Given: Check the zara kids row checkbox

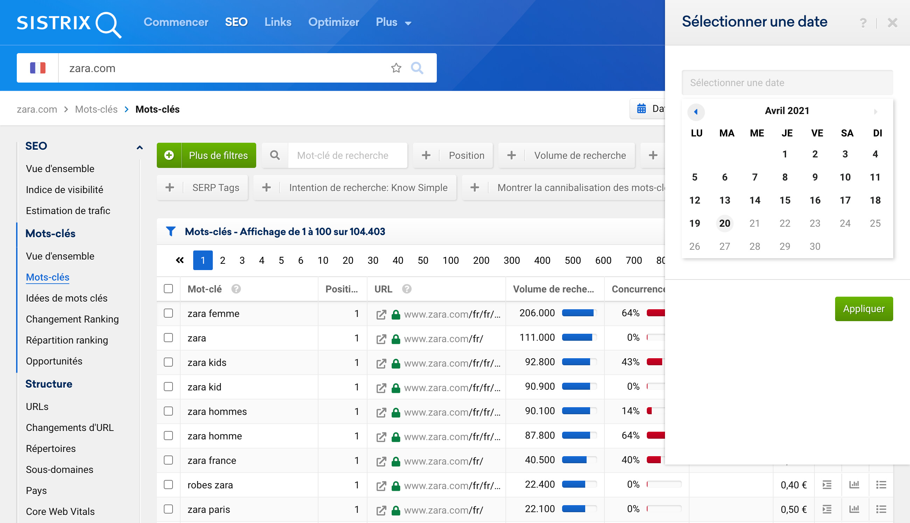Looking at the screenshot, I should [x=168, y=362].
